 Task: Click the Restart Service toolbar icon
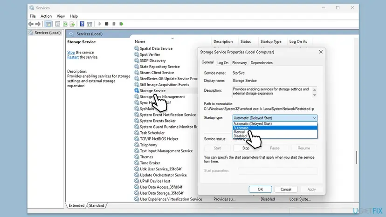121,24
